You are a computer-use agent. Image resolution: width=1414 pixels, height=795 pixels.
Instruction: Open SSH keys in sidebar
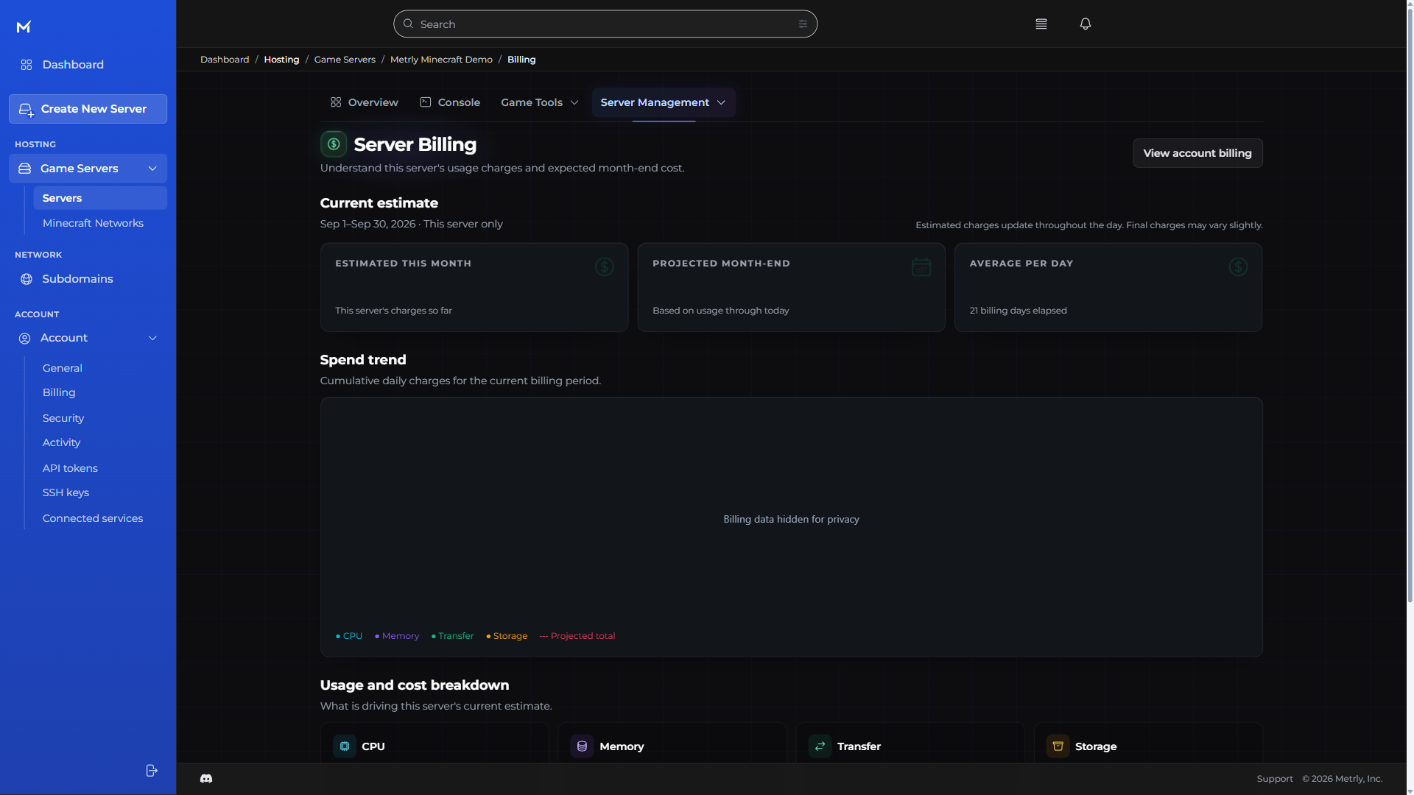pyautogui.click(x=66, y=493)
